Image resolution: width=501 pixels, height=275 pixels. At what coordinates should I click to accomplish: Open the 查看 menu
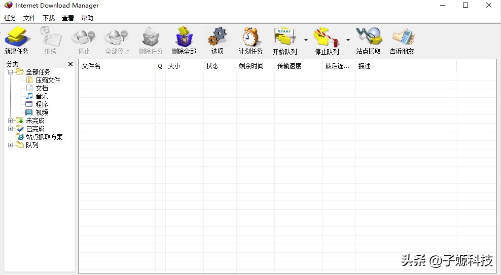pyautogui.click(x=68, y=18)
